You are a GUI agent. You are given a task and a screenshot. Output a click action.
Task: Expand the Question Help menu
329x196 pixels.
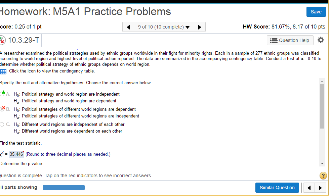(290, 40)
